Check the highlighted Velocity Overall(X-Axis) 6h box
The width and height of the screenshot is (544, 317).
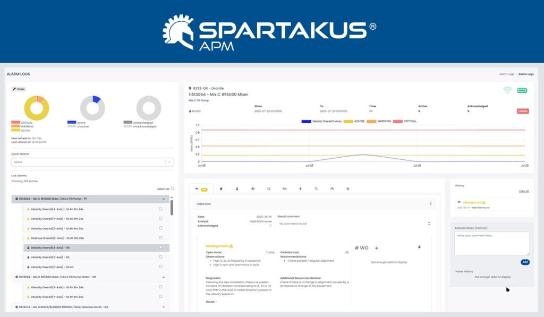coord(160,247)
